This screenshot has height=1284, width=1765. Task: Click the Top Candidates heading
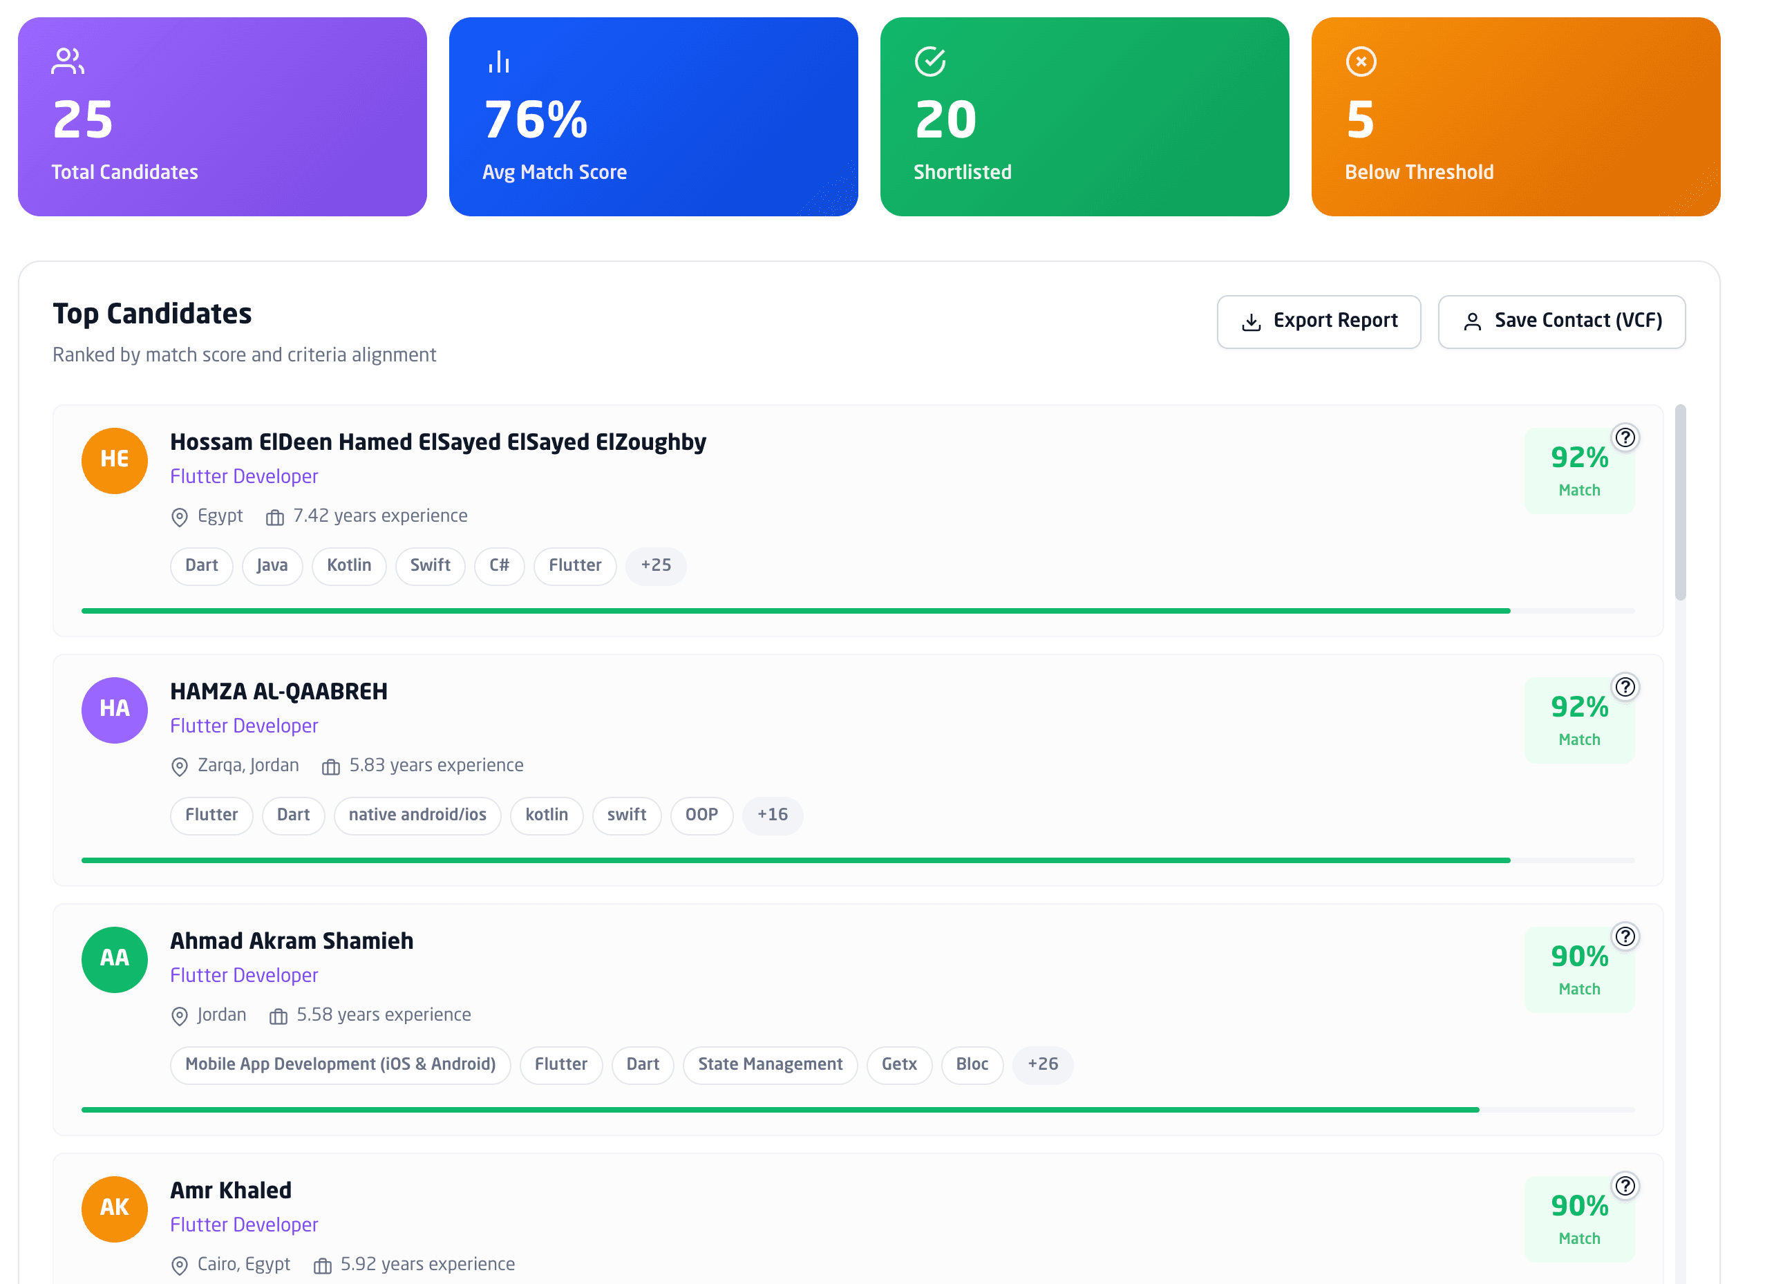[x=152, y=314]
